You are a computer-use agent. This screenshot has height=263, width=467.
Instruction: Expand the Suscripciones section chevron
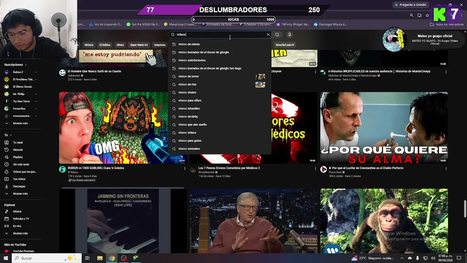tap(26, 65)
